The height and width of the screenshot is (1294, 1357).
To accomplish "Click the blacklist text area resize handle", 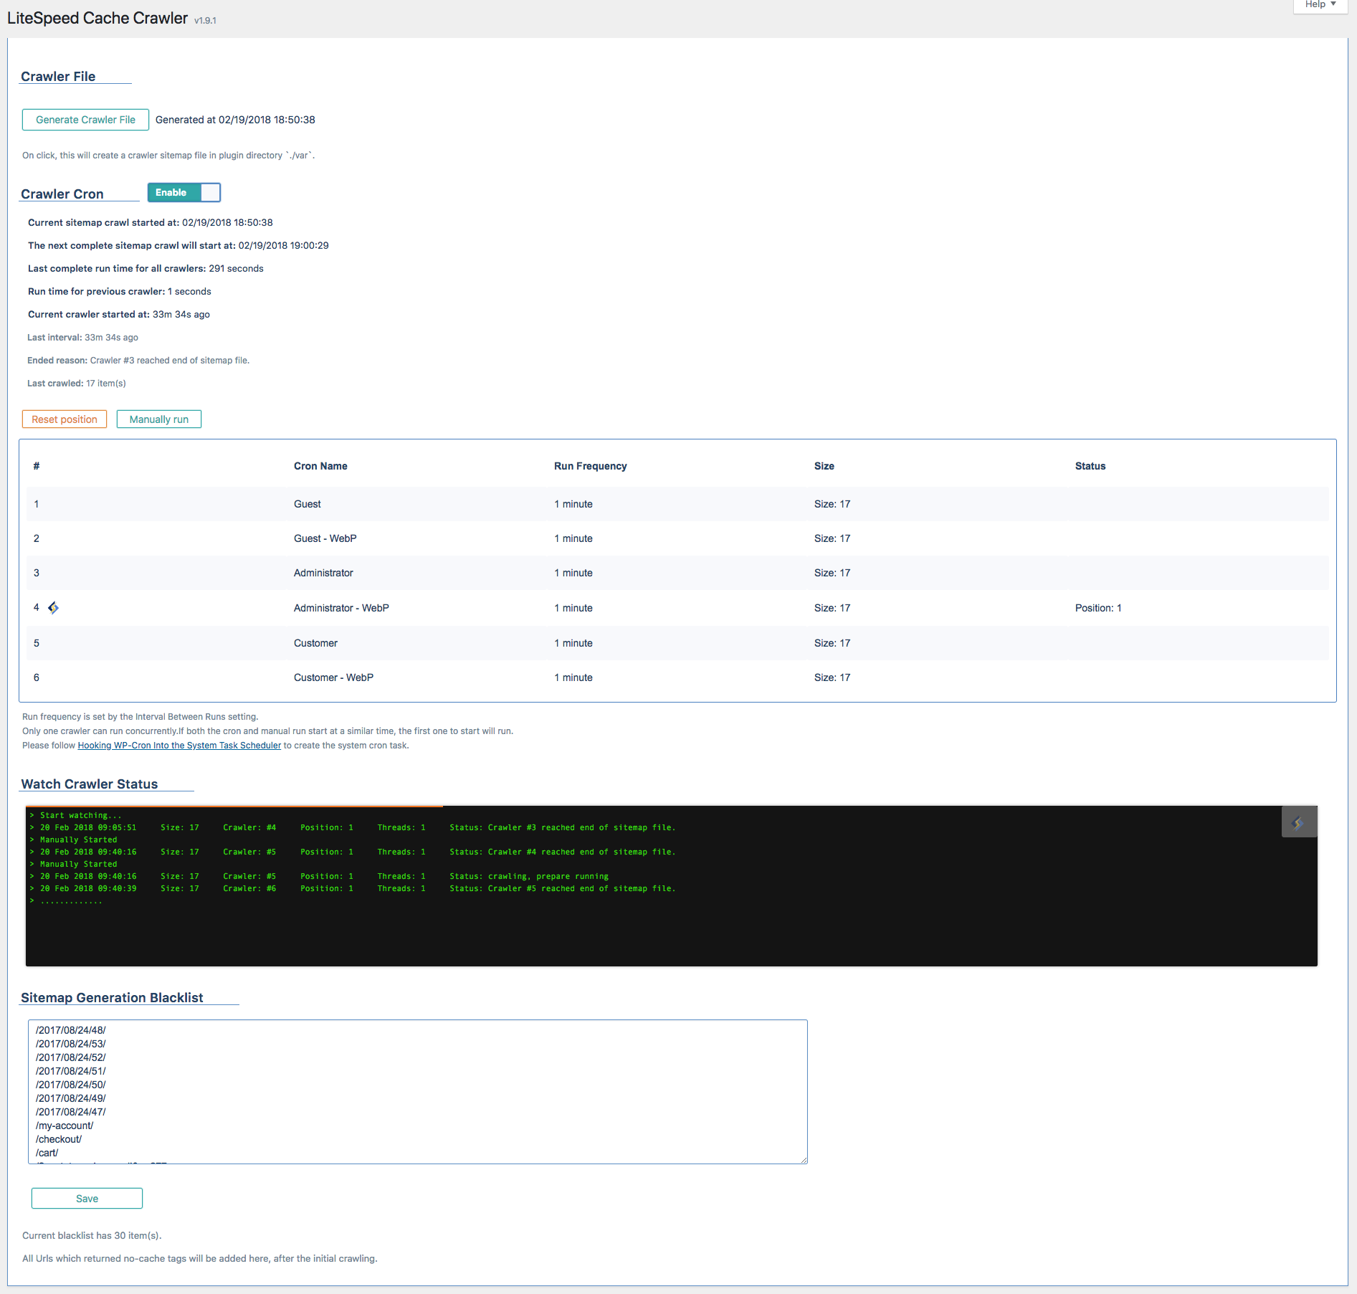I will [x=804, y=1160].
